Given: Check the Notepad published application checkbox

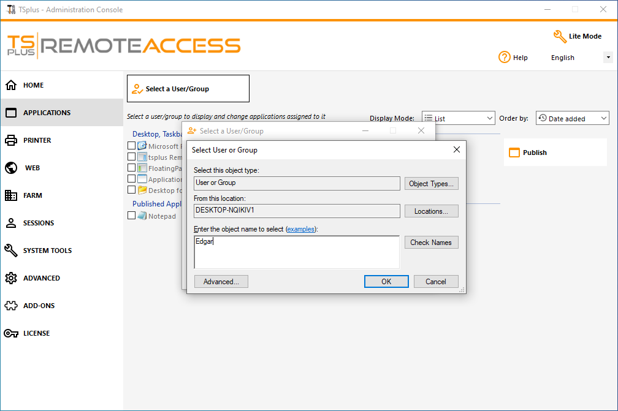Looking at the screenshot, I should tap(131, 216).
